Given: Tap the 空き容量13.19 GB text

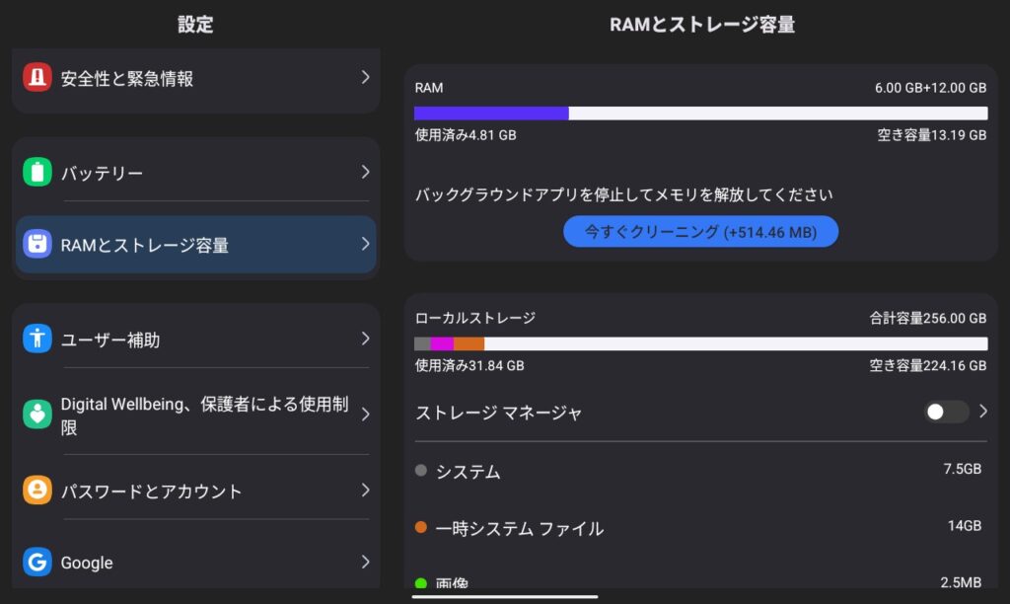Looking at the screenshot, I should click(931, 135).
